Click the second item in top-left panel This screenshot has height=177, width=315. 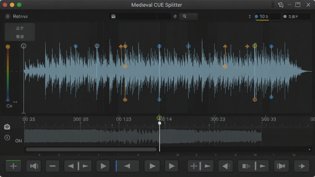[x=20, y=37]
